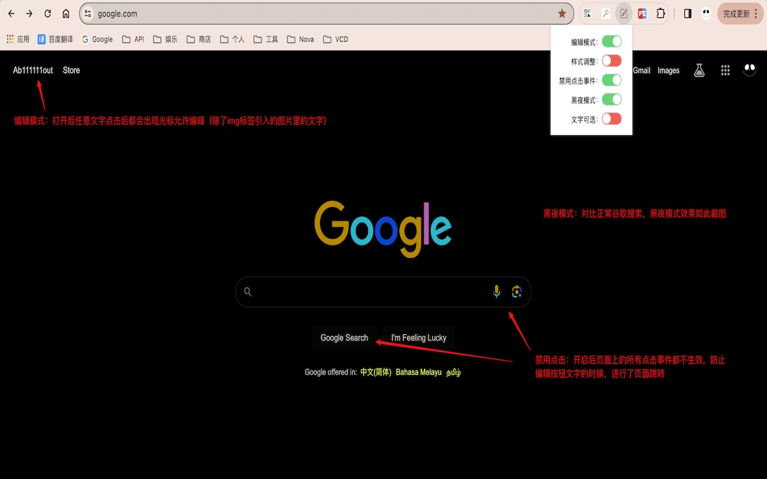Disable the 黑夜模式 toggle
This screenshot has width=767, height=479.
click(x=612, y=99)
